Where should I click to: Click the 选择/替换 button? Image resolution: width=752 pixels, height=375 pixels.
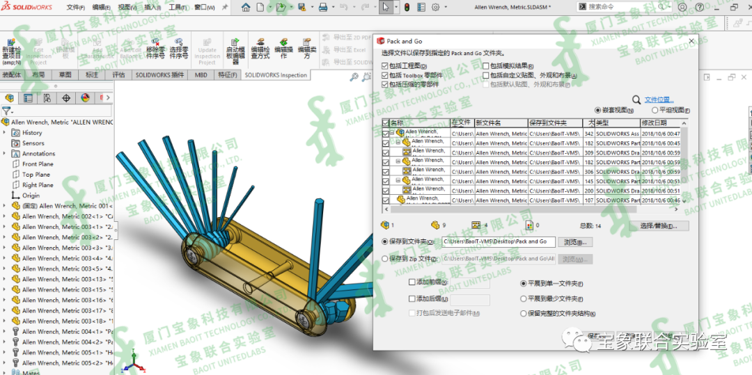click(x=659, y=225)
